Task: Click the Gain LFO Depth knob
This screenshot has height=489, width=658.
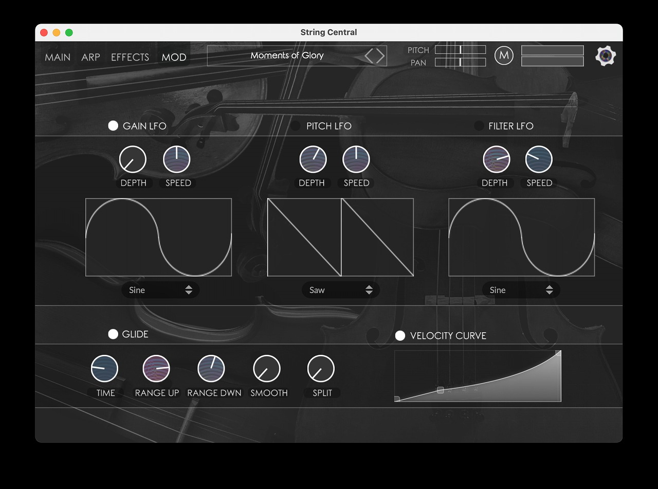Action: tap(133, 159)
